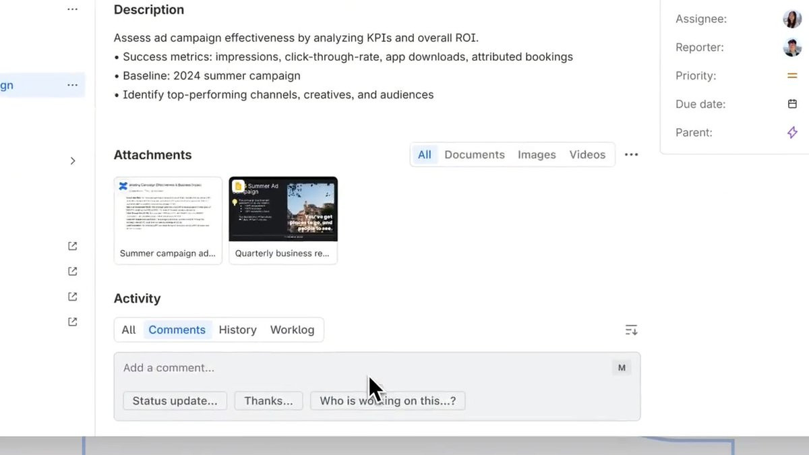The height and width of the screenshot is (455, 809).
Task: Toggle activity sort order icon
Action: coord(631,330)
